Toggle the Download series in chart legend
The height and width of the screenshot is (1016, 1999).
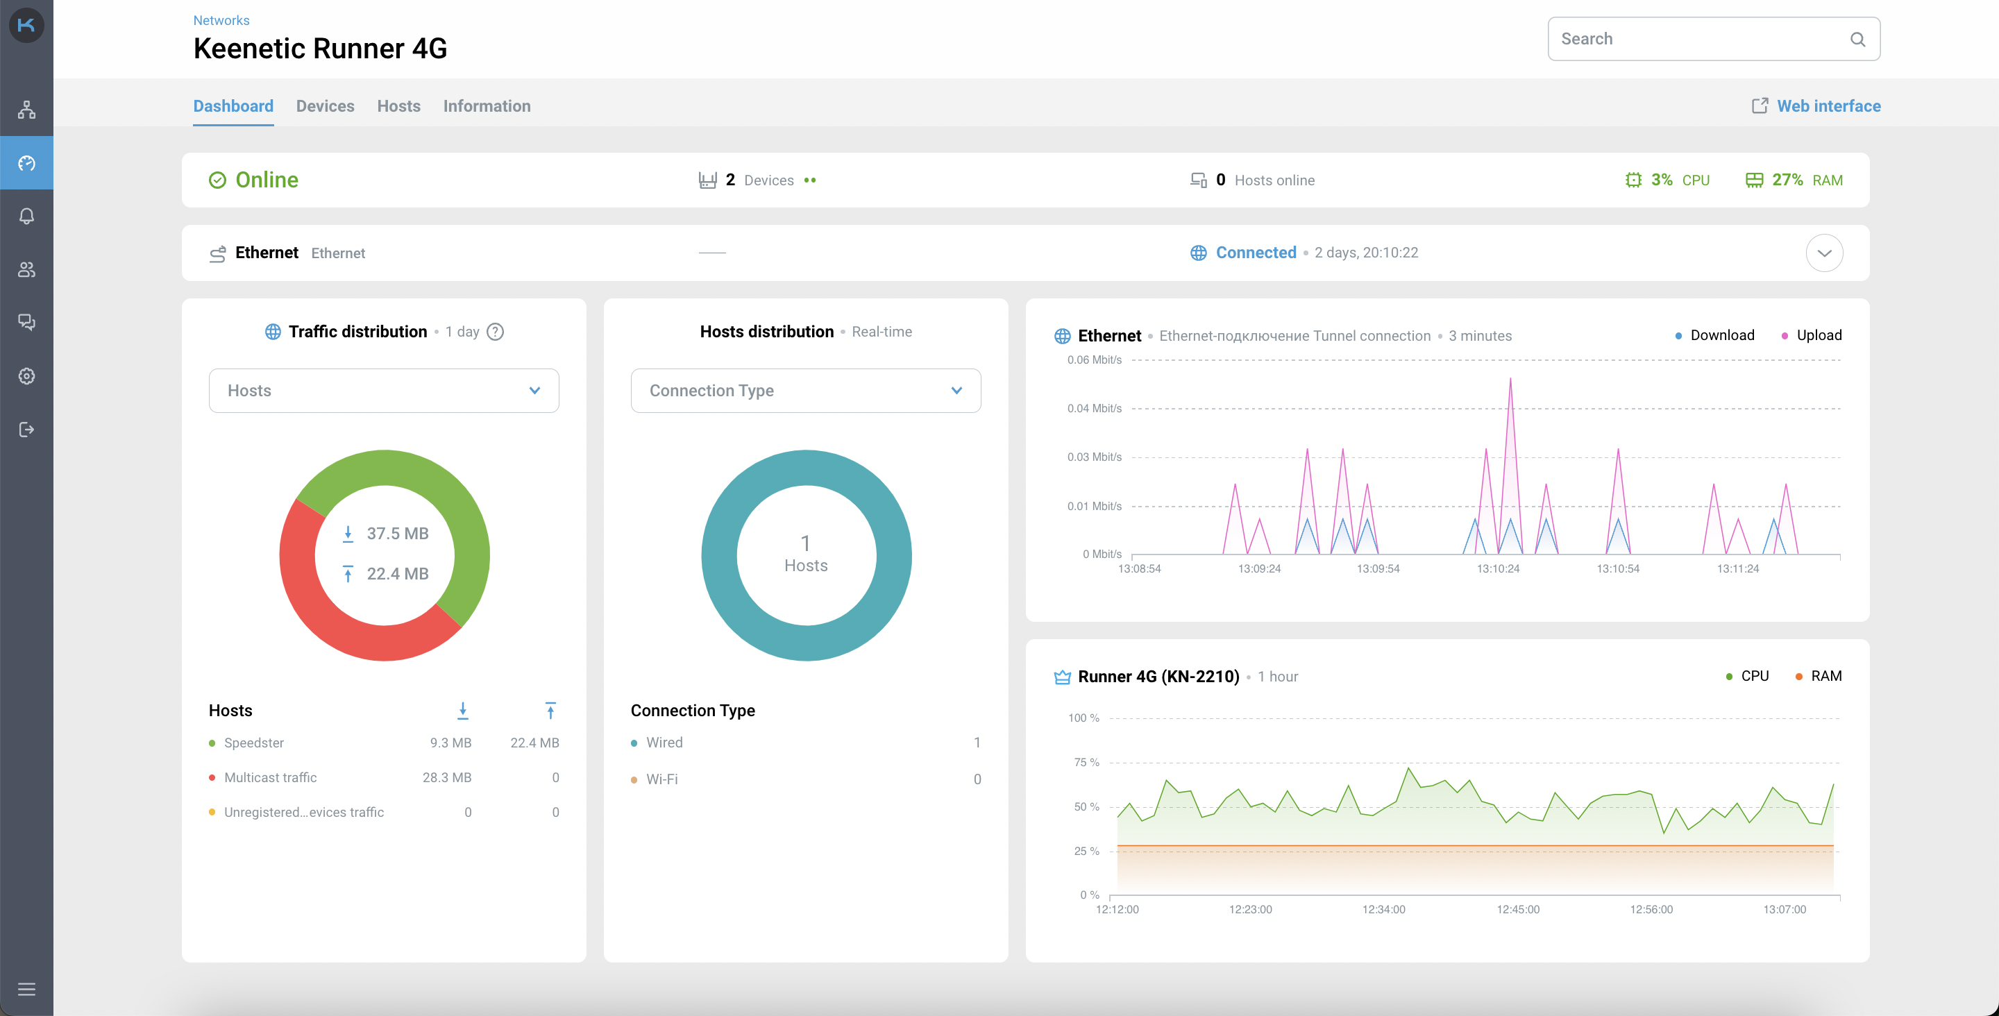[1714, 335]
